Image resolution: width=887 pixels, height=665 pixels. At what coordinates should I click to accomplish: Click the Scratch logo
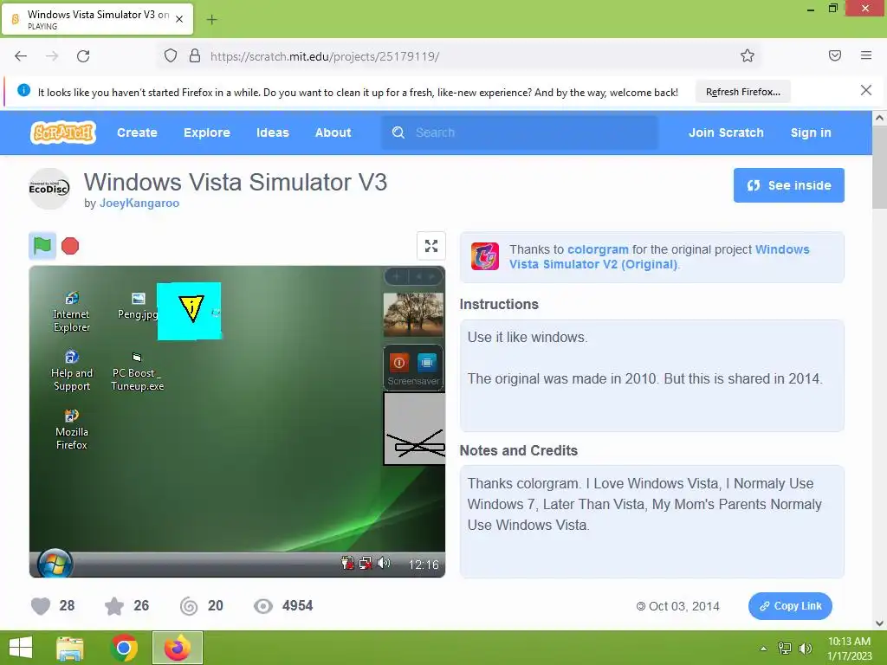(62, 132)
